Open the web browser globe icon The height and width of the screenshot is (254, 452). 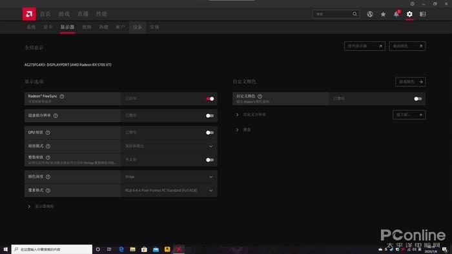point(370,14)
